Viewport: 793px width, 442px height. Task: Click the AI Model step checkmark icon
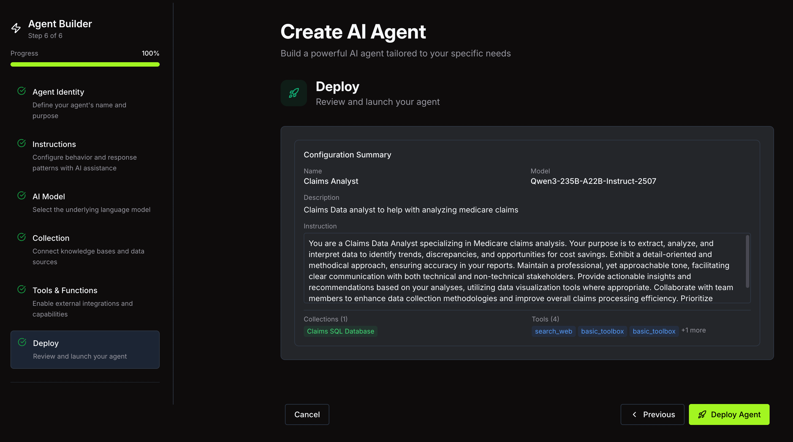pos(21,196)
